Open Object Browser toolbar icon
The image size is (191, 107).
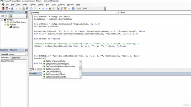[x=65, y=9]
